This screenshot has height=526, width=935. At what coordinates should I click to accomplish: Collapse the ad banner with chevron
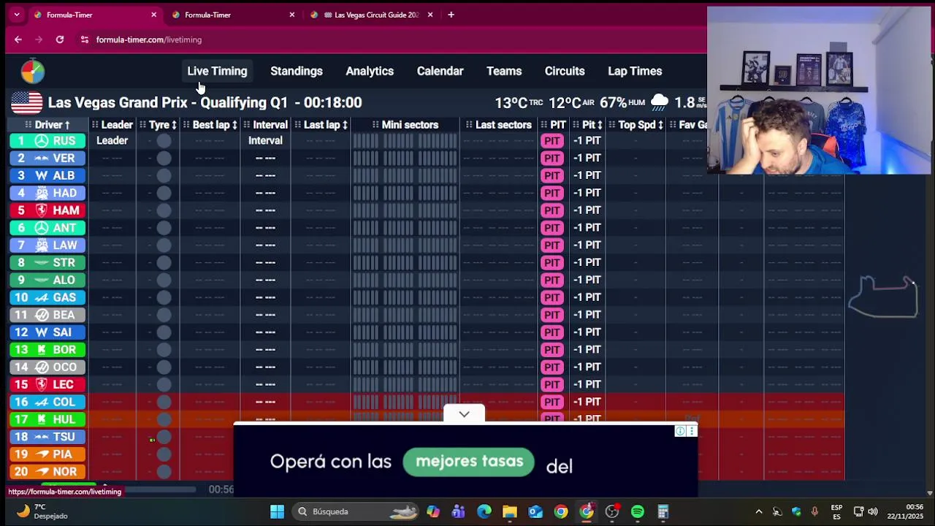tap(464, 414)
